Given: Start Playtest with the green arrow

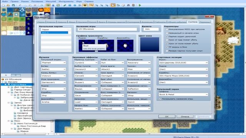Looking at the screenshot, I should [x=140, y=5].
